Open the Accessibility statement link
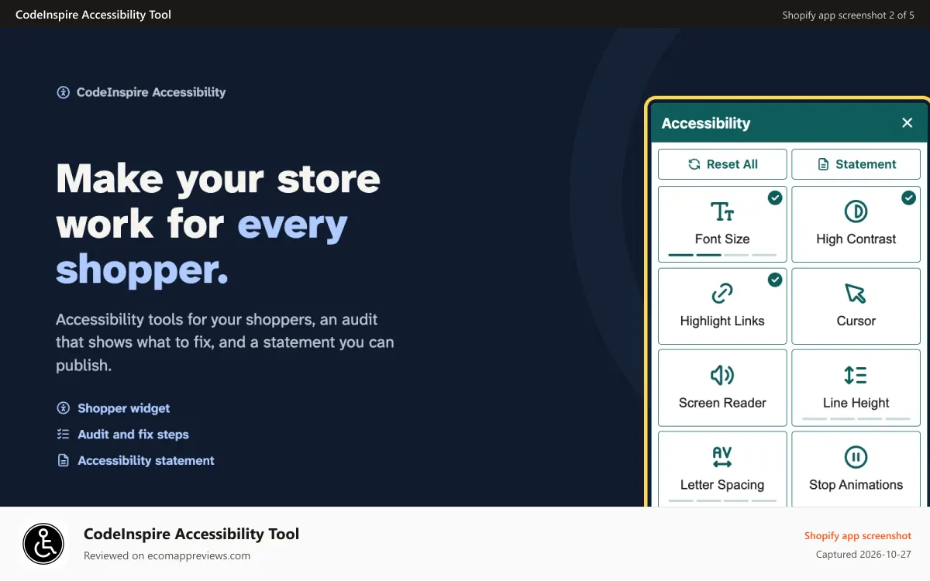This screenshot has width=930, height=581. [146, 460]
